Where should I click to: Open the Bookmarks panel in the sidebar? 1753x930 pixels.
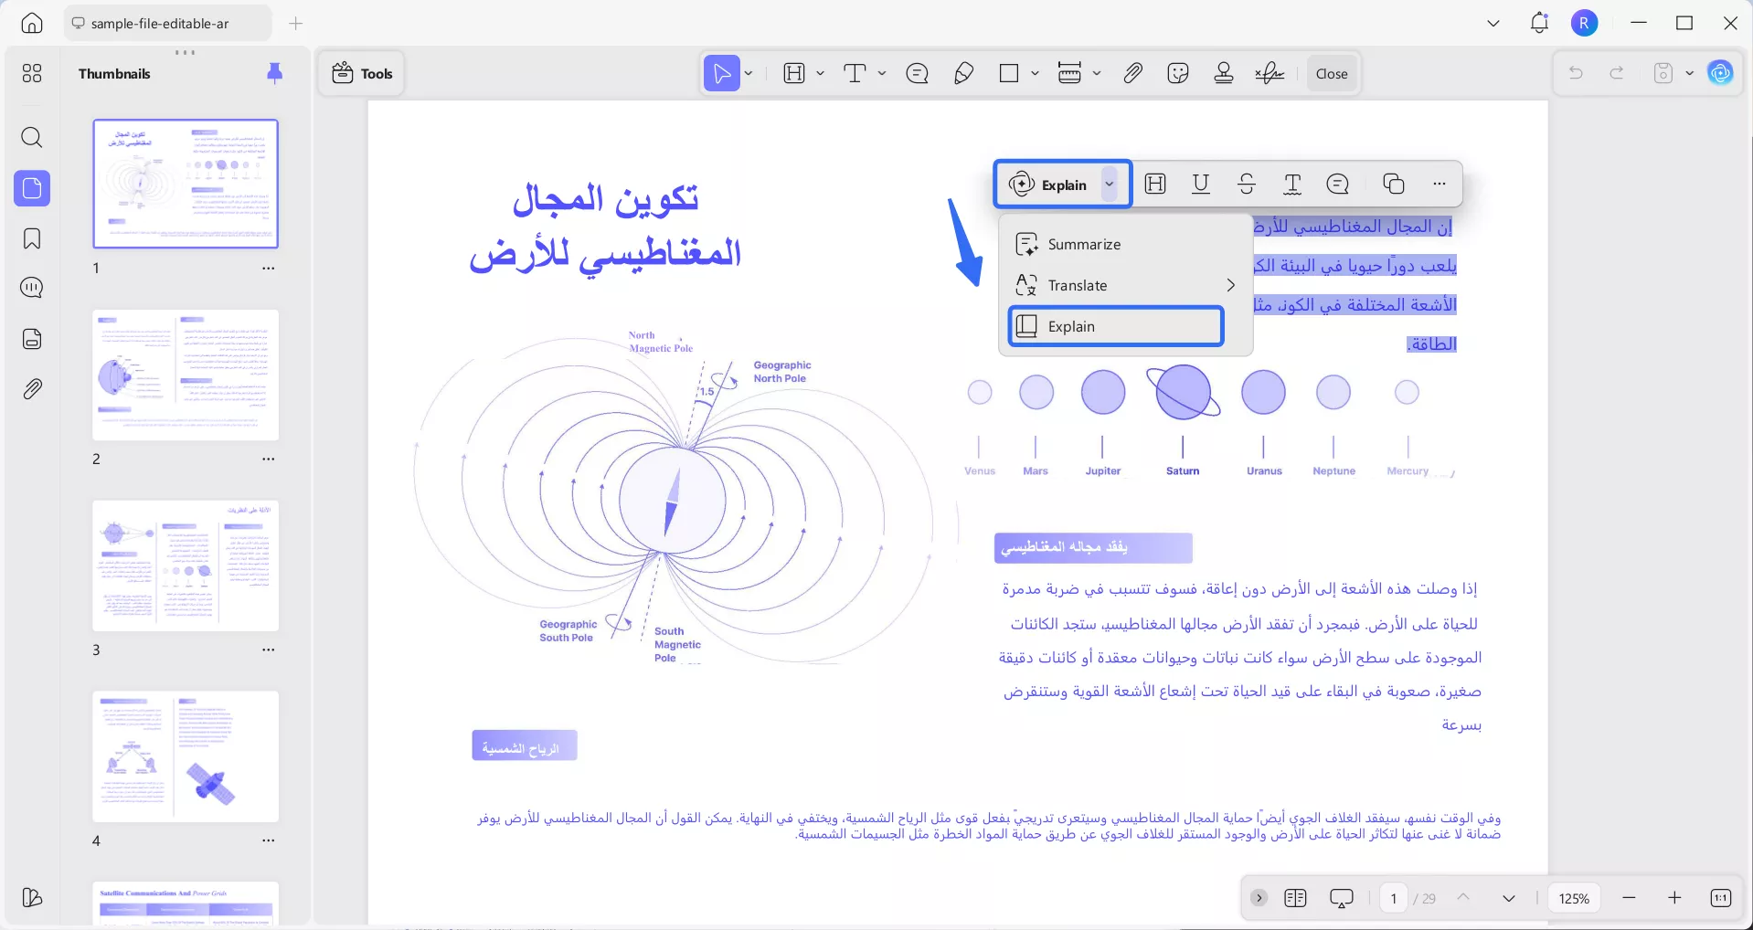pos(32,238)
